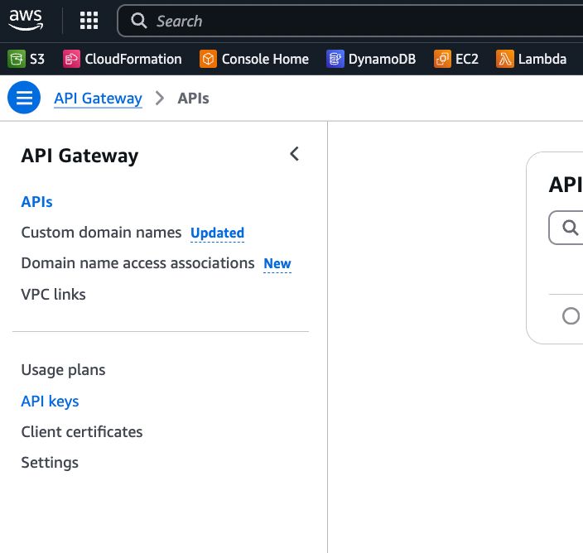Select the radio button in APIs table
Viewport: 583px width, 553px height.
click(571, 316)
